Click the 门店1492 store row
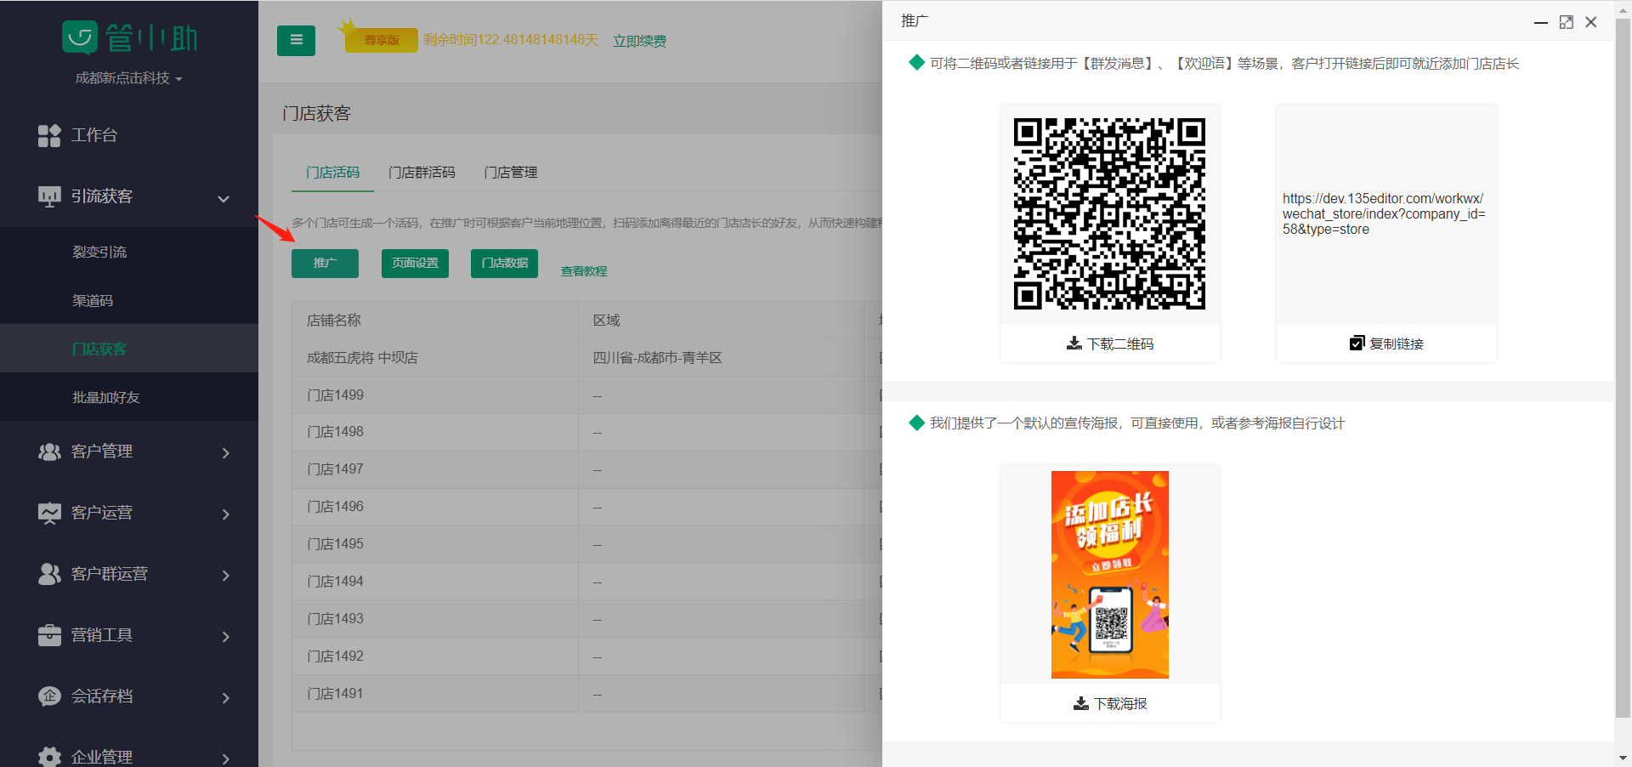The height and width of the screenshot is (767, 1632). (x=586, y=656)
